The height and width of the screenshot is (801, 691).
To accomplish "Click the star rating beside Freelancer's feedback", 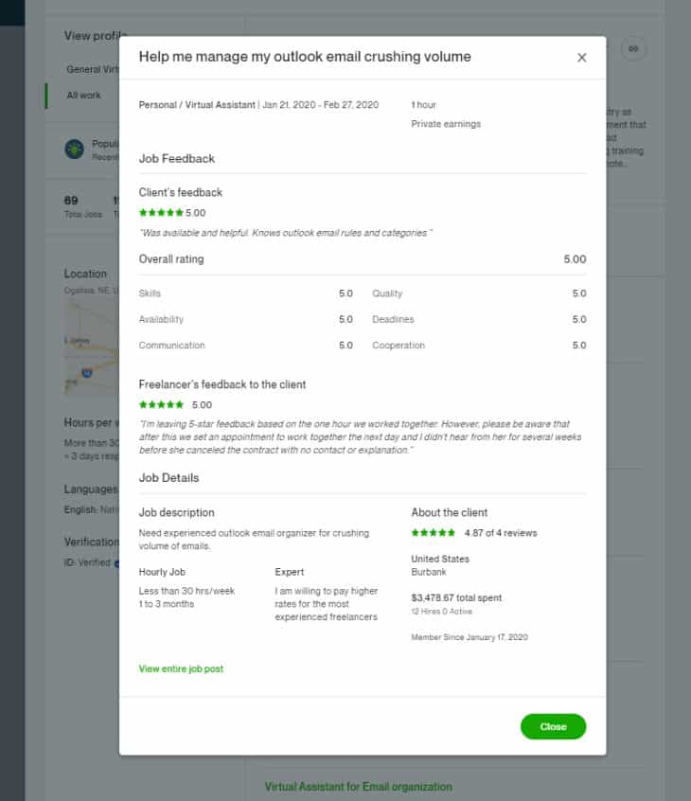I will (160, 404).
